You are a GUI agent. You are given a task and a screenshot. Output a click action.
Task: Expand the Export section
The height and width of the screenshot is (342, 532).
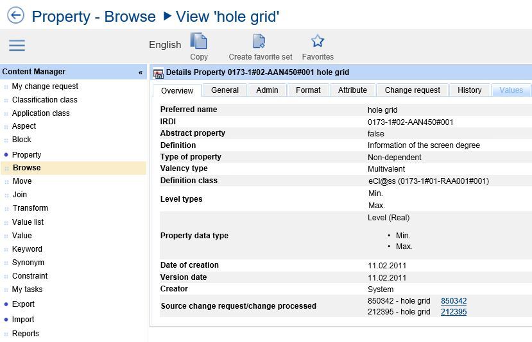(6, 304)
